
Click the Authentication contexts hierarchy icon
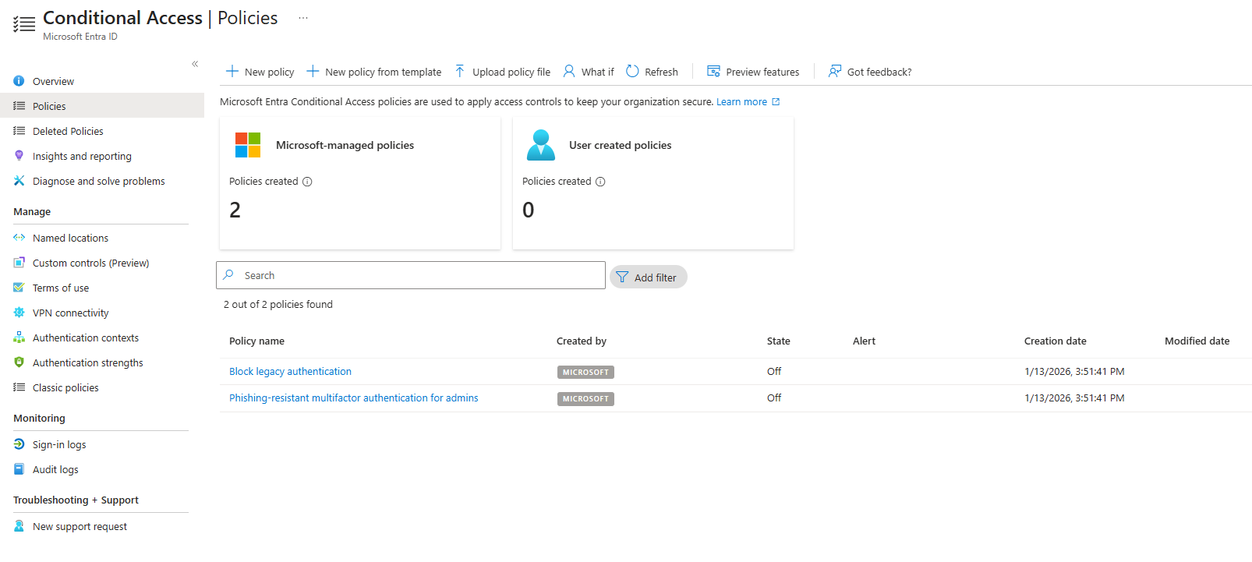19,338
